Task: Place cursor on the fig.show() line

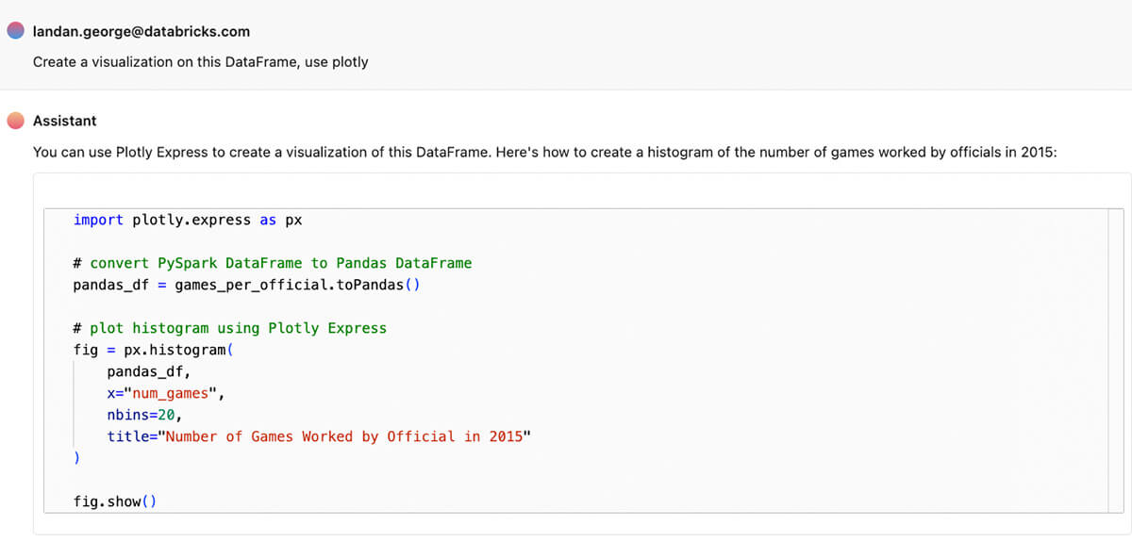Action: [x=114, y=501]
